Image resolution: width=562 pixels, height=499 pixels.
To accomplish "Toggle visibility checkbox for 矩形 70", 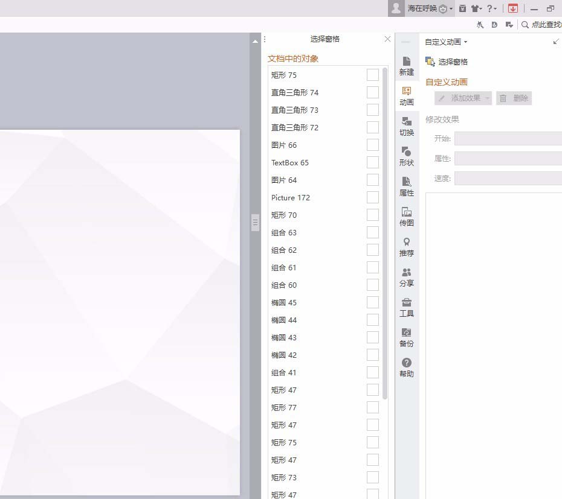I will pos(373,215).
